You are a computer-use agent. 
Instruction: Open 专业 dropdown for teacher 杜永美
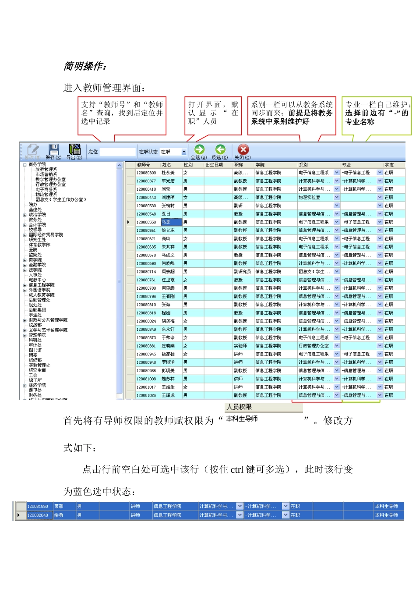(x=380, y=173)
